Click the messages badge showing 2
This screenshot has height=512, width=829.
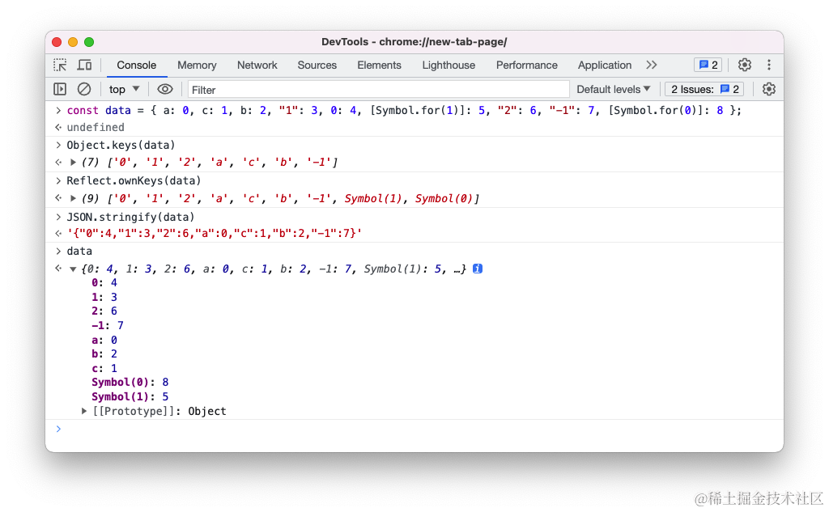(708, 65)
